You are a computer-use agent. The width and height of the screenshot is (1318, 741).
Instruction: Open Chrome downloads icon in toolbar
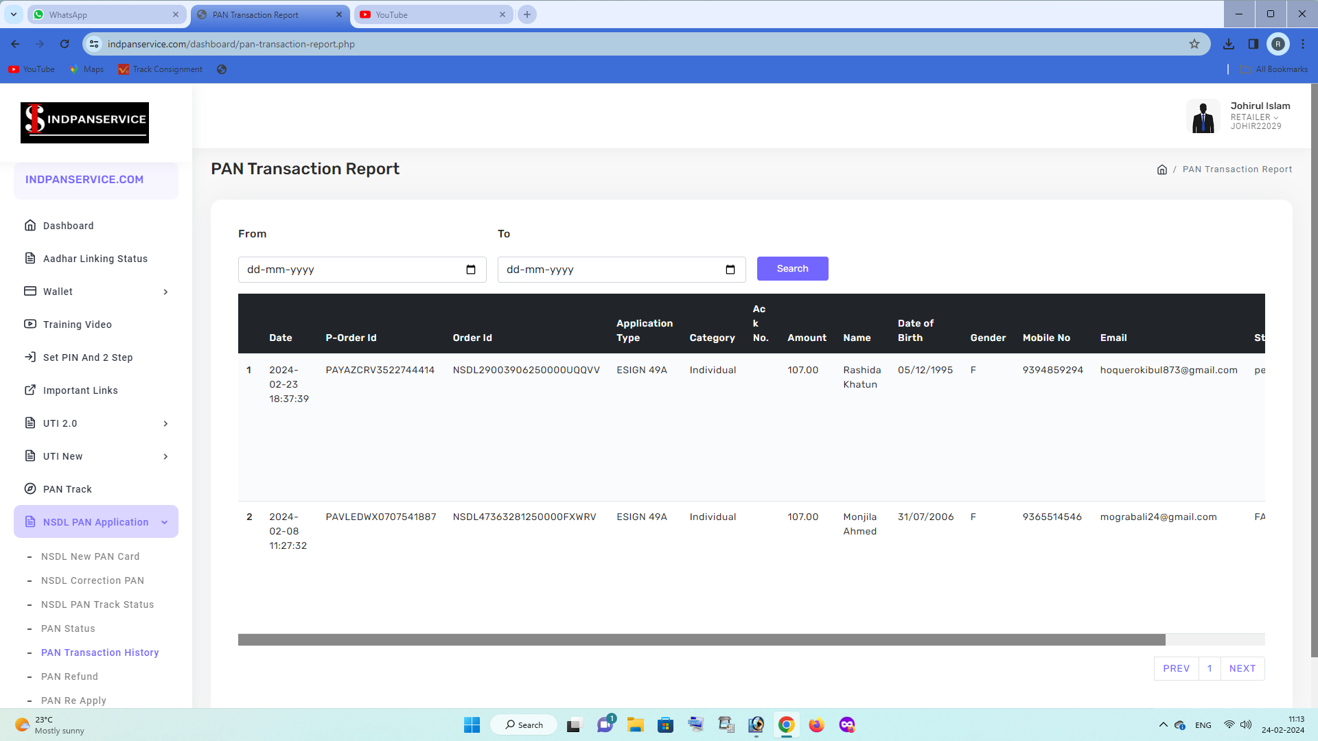click(x=1229, y=44)
